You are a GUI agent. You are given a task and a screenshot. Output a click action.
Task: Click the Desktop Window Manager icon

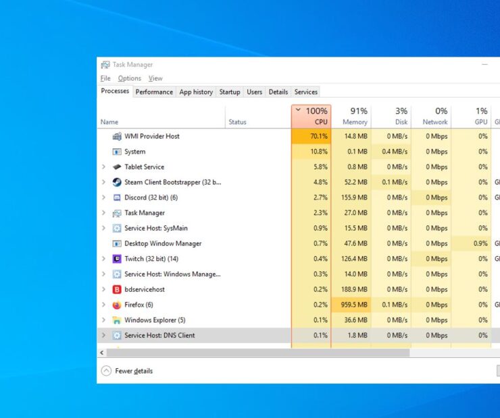click(117, 243)
